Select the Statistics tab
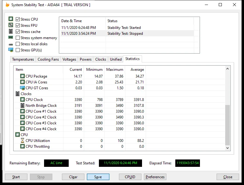The height and width of the screenshot is (185, 244). pyautogui.click(x=132, y=59)
